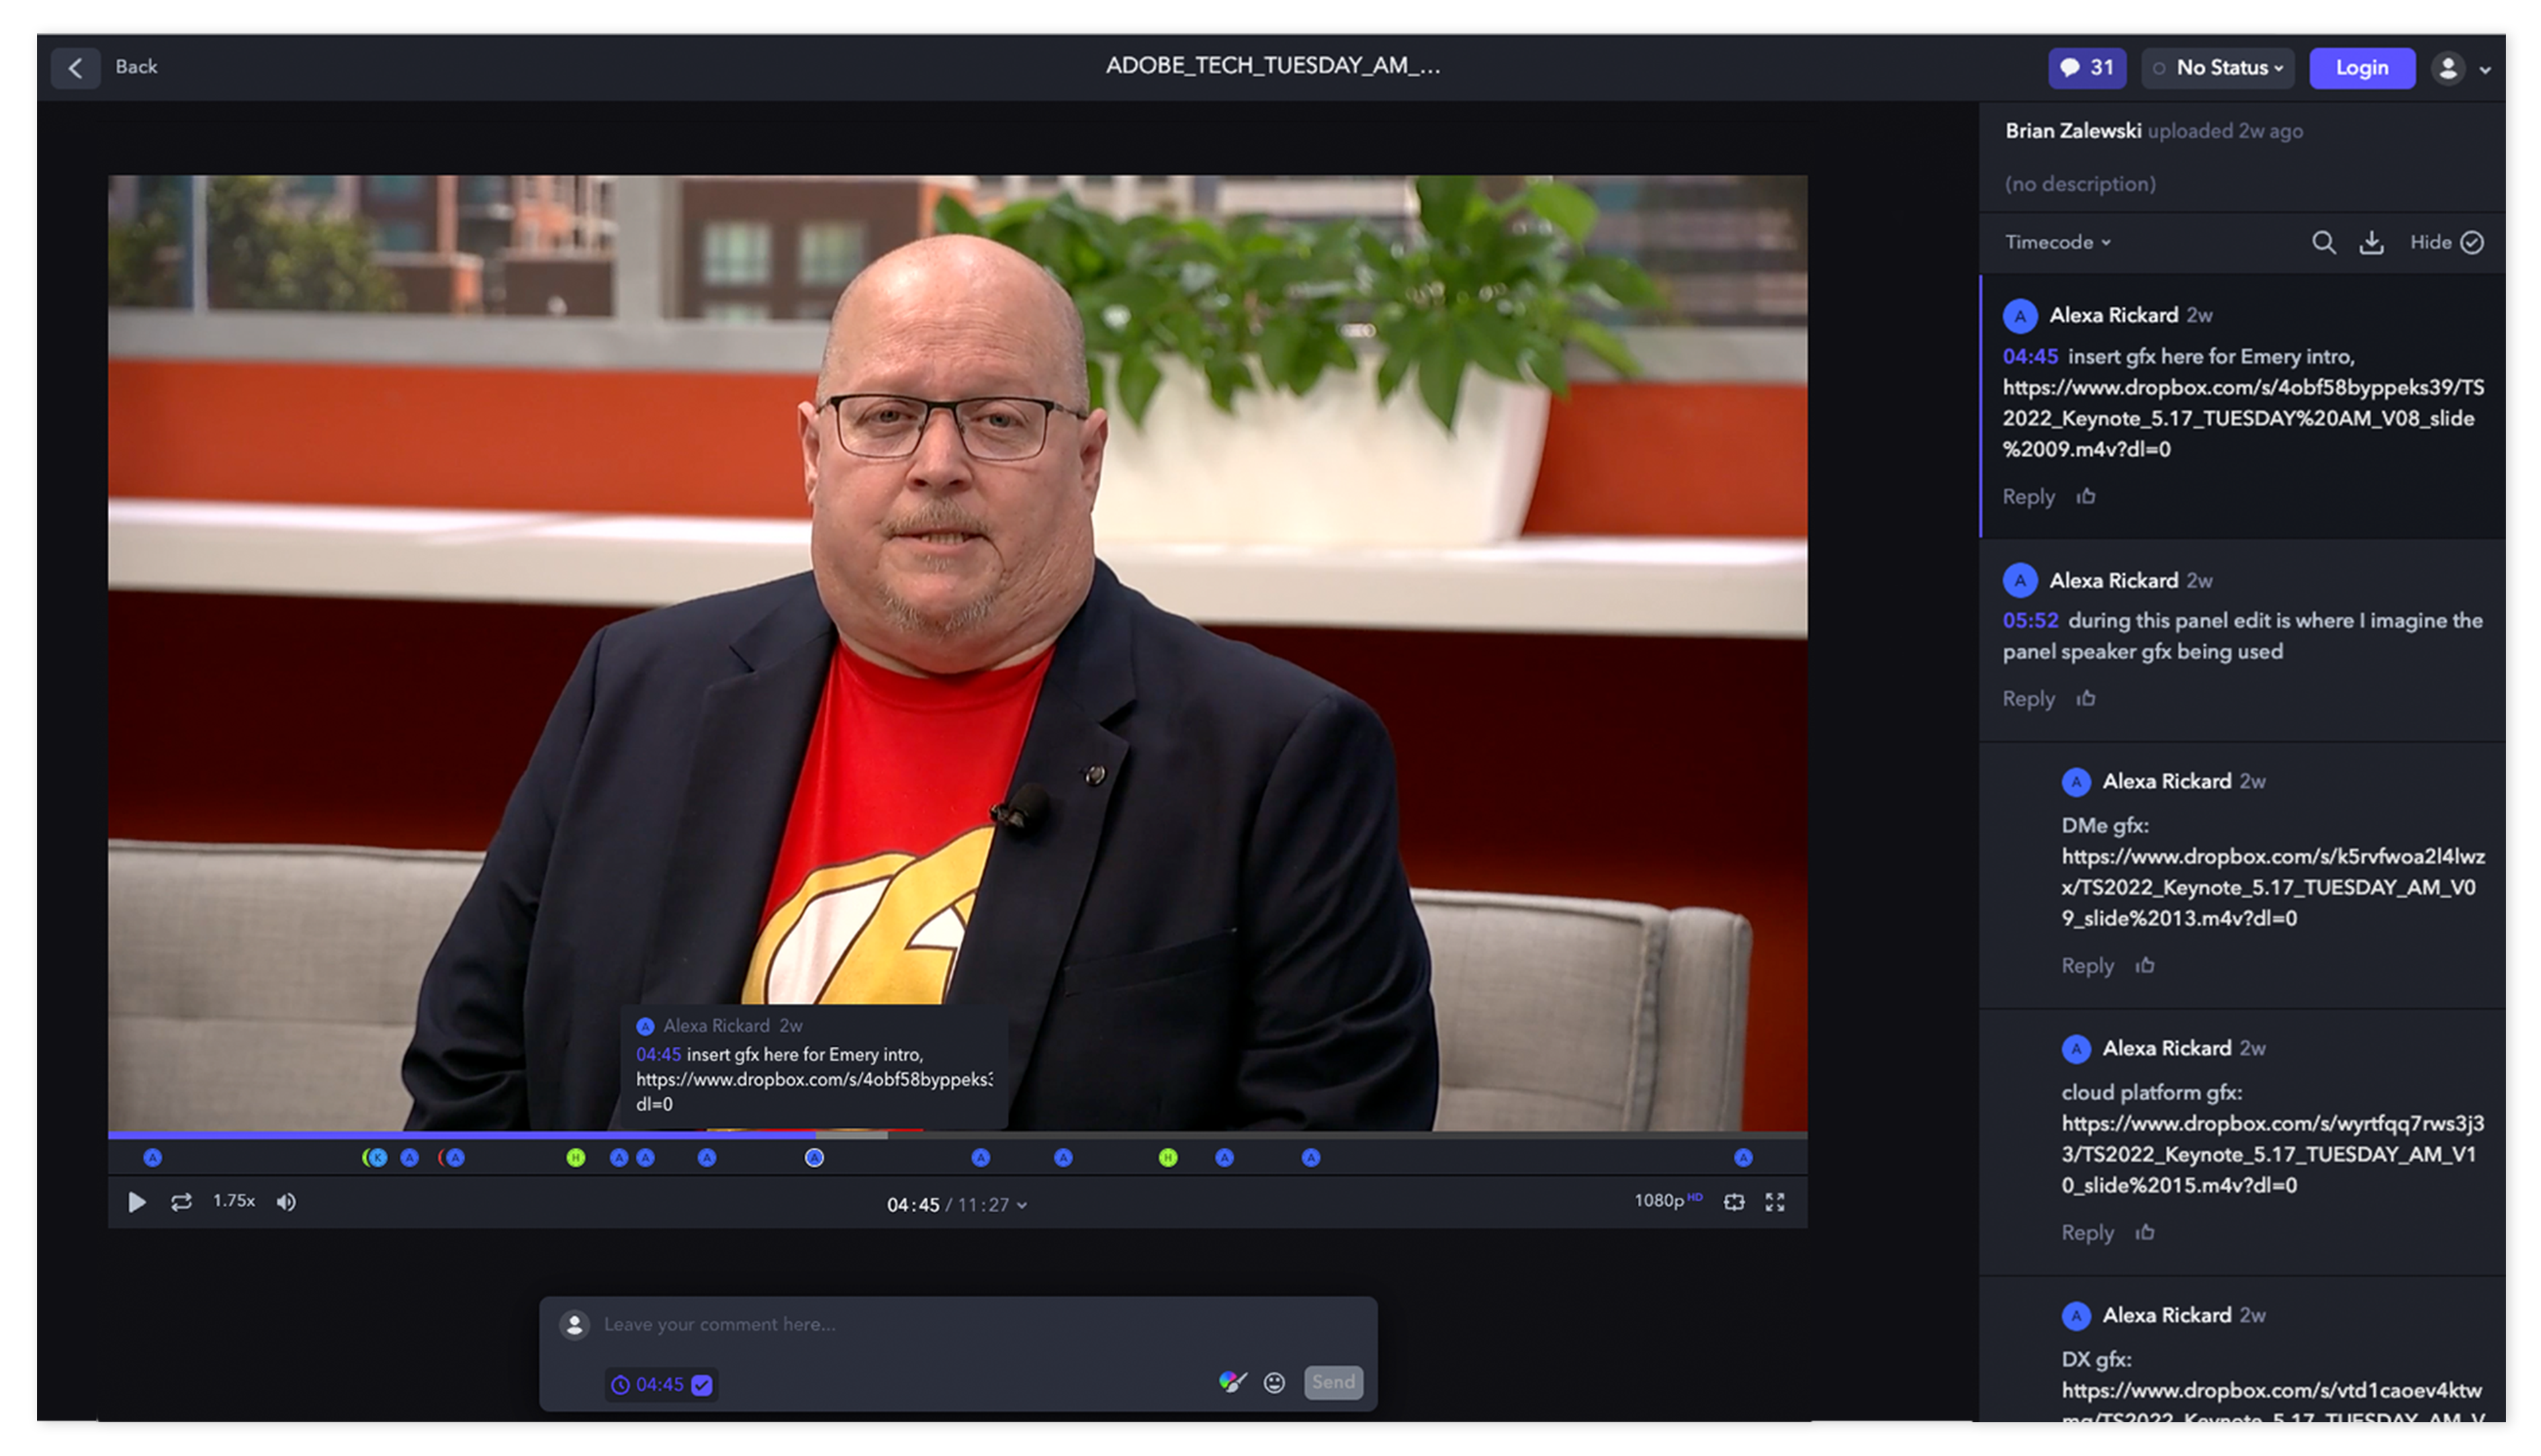Change the 1.75x playback speed
This screenshot has width=2541, height=1456.
coord(233,1201)
